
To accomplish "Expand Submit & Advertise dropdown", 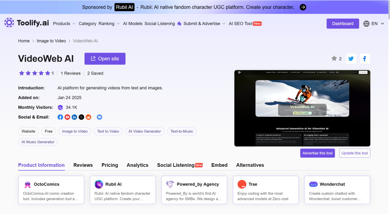I will point(204,23).
